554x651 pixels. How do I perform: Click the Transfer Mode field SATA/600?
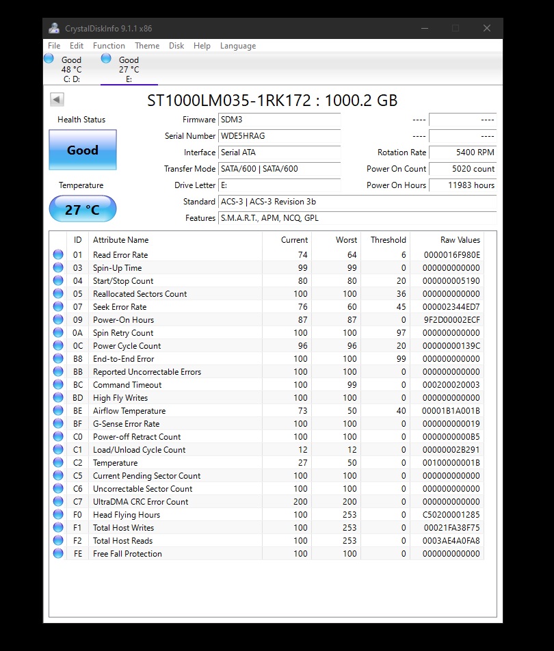[x=280, y=168]
